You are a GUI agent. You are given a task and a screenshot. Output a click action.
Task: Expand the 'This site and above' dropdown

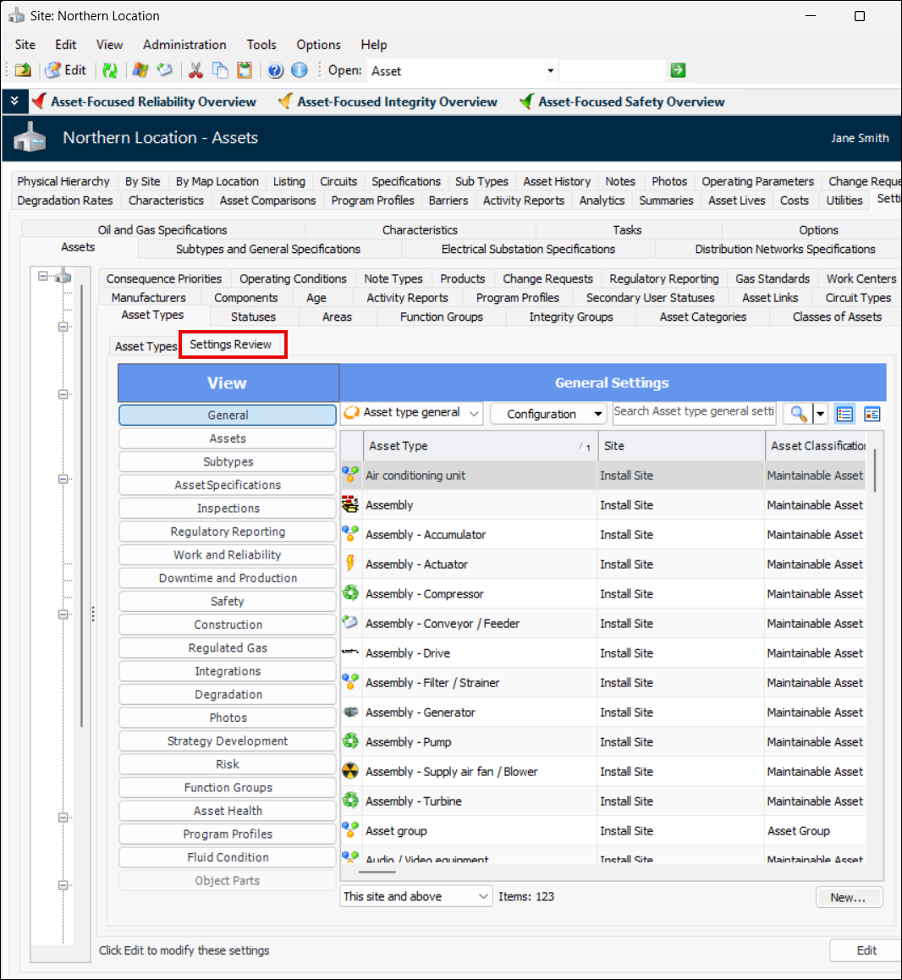416,896
